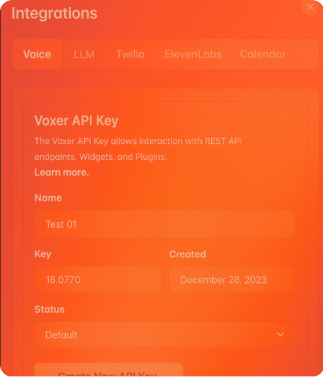The height and width of the screenshot is (377, 323).
Task: Click the Status label
Action: [49, 309]
